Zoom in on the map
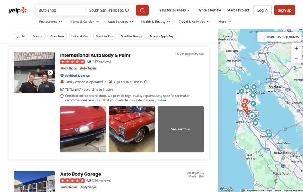 coord(296,49)
